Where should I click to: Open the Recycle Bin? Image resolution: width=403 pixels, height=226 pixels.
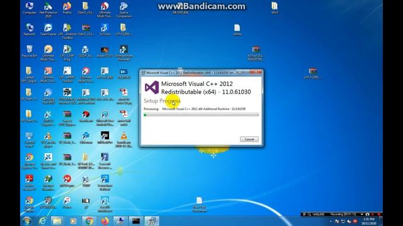30,51
